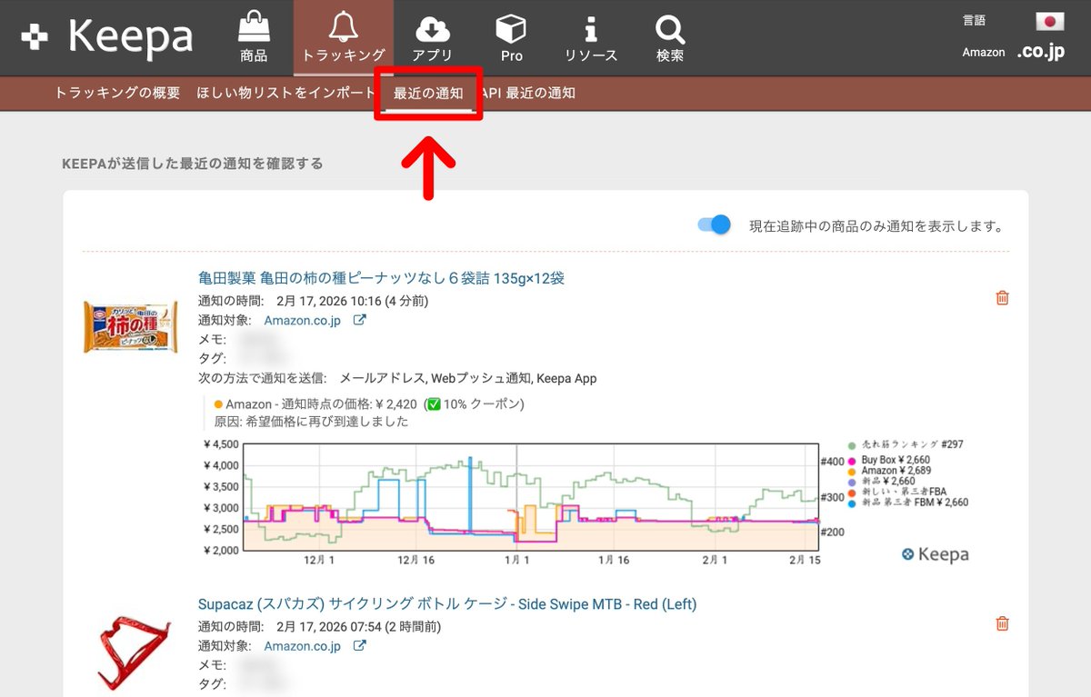Viewport: 1091px width, 697px height.
Task: Click 原因: 希望価格に再び到達しました text
Action: pyautogui.click(x=311, y=422)
